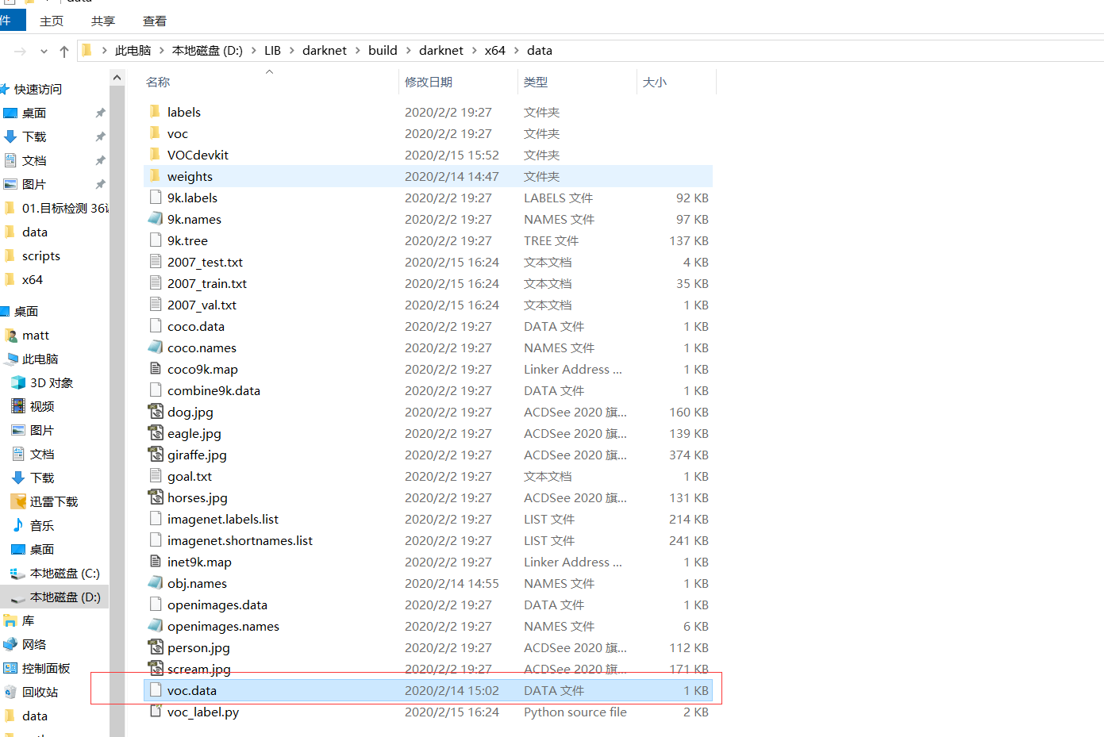The width and height of the screenshot is (1104, 737).
Task: Go up one folder level arrow
Action: coord(64,51)
